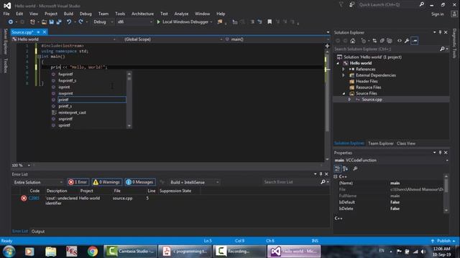Click View Code icon in Solution Explorer
This screenshot has width=460, height=258.
[x=400, y=41]
